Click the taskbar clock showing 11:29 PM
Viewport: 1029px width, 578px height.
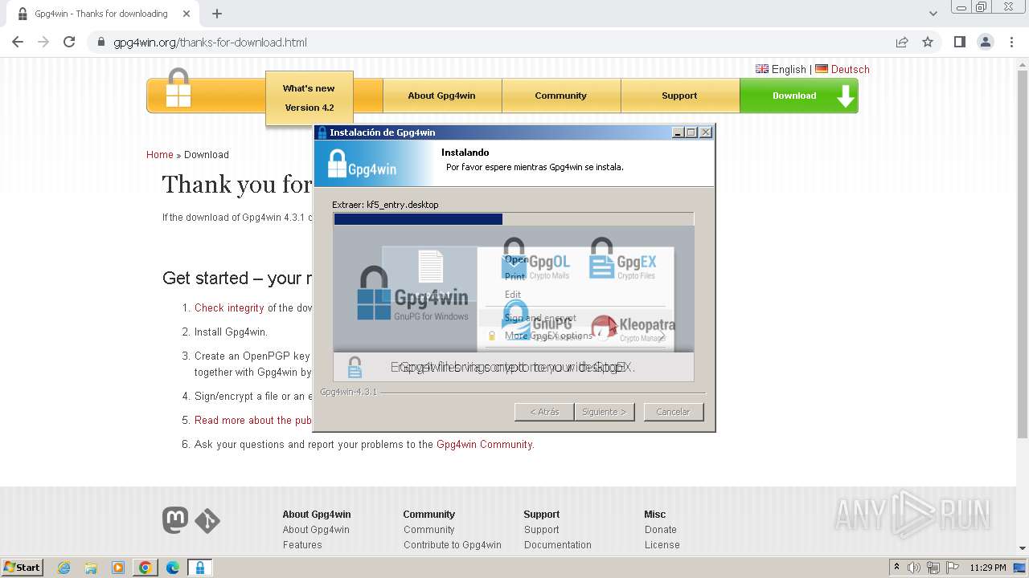click(x=987, y=568)
